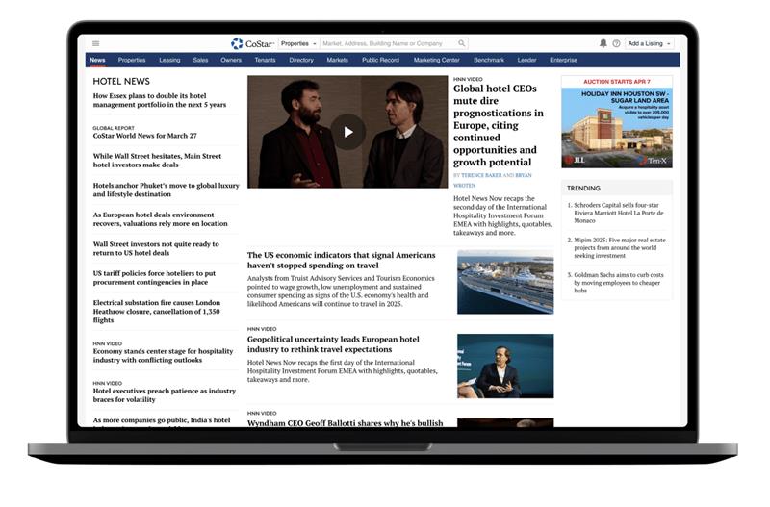Click the search magnifier icon
Image resolution: width=770 pixels, height=507 pixels.
point(462,43)
